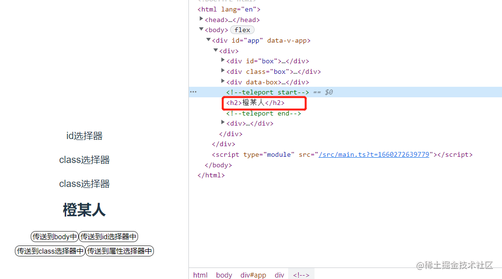
Task: Select the <!--> breadcrumb item
Action: 301,275
